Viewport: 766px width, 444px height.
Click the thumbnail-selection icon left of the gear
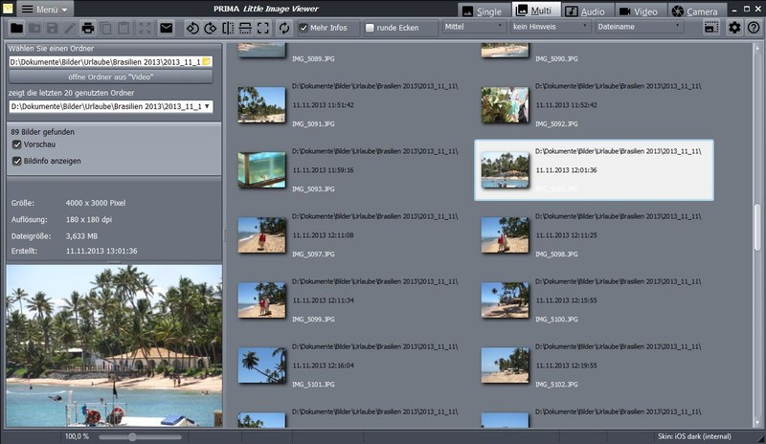coord(711,28)
